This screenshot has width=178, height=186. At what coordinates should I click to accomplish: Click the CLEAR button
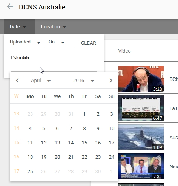pyautogui.click(x=89, y=43)
